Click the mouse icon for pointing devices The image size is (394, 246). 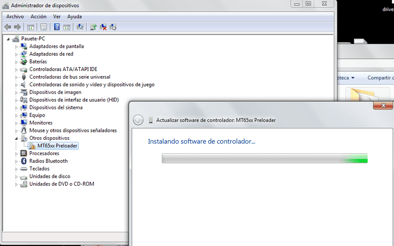point(24,130)
